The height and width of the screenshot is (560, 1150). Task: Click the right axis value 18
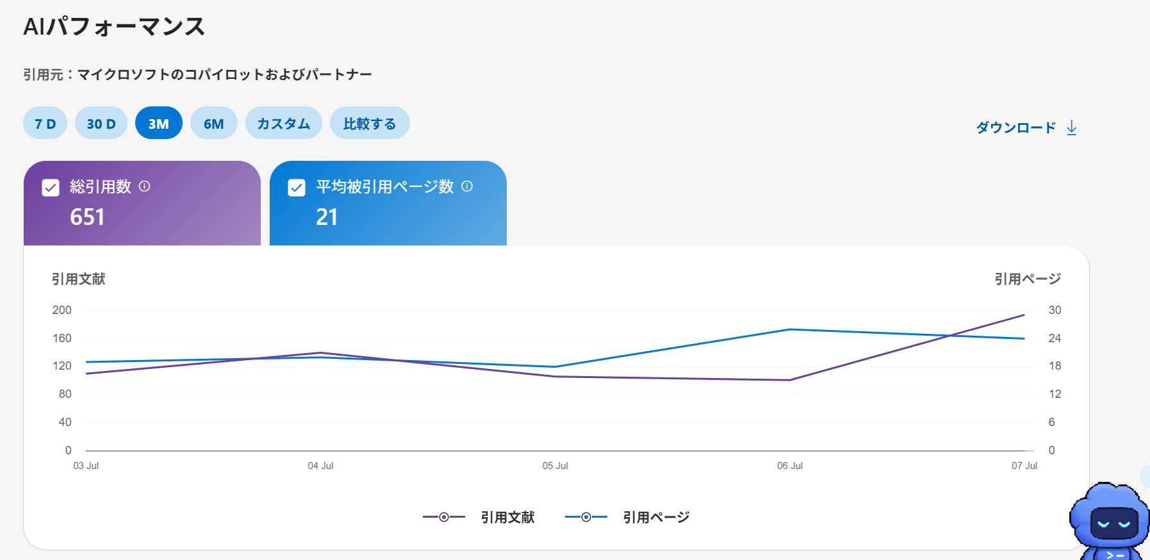point(1055,366)
